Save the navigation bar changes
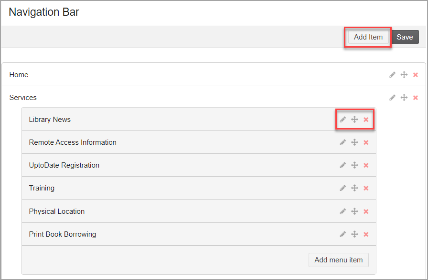Image resolution: width=428 pixels, height=280 pixels. point(405,37)
